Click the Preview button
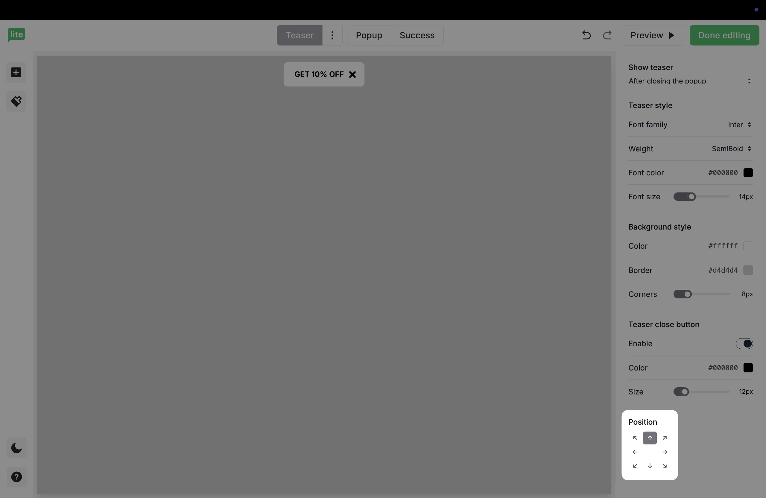 [x=652, y=35]
